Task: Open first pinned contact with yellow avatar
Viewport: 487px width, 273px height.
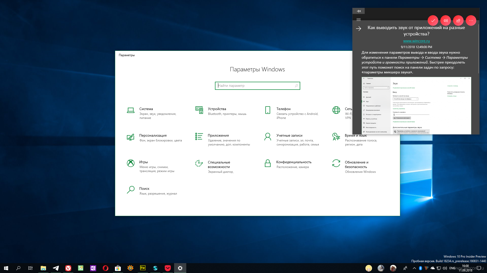Action: coord(369,268)
